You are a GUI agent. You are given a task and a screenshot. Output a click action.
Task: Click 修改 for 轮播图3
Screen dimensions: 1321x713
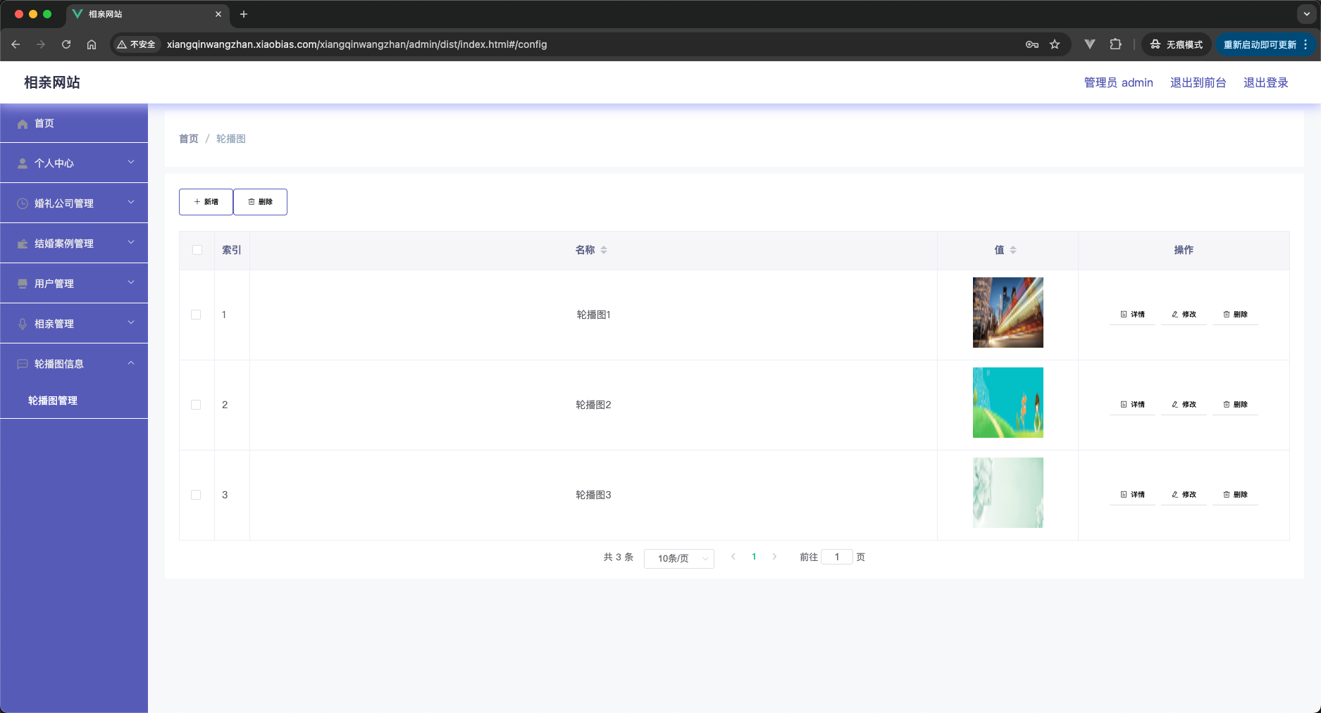(x=1184, y=495)
